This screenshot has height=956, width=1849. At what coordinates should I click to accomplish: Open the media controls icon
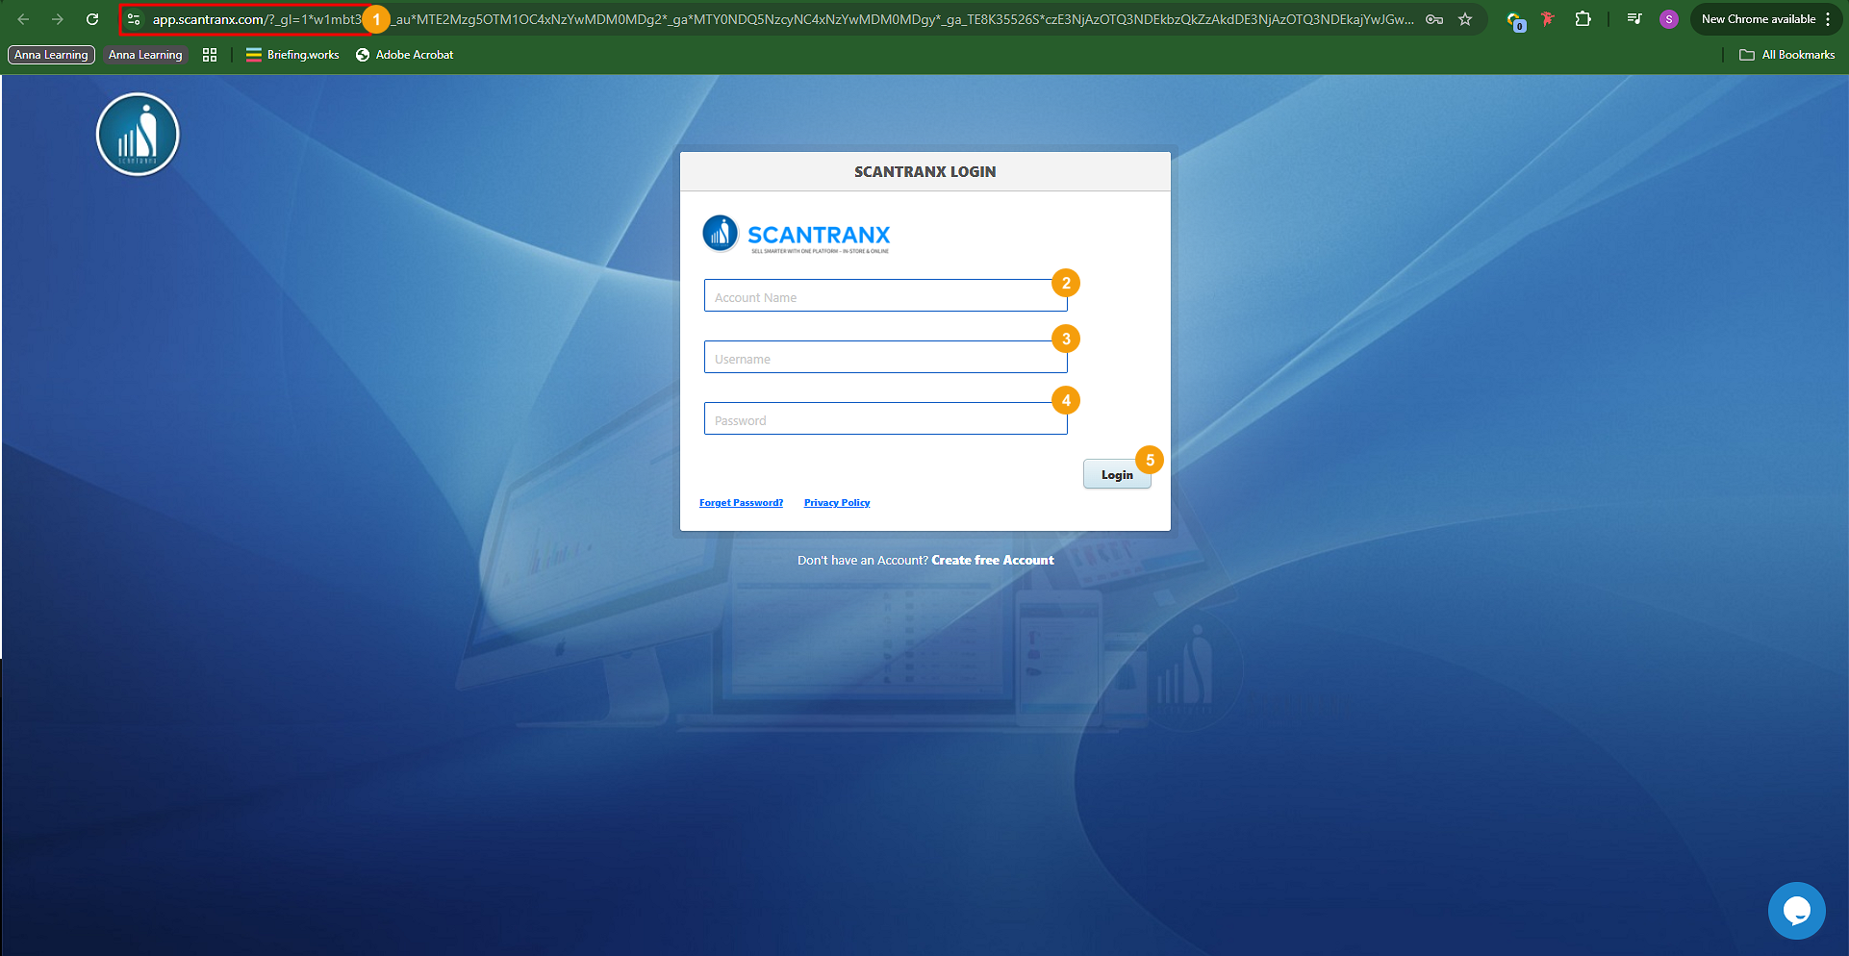point(1634,19)
